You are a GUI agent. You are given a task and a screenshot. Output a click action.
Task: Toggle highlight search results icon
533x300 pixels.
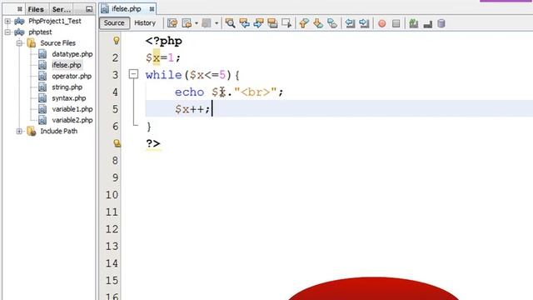[272, 23]
